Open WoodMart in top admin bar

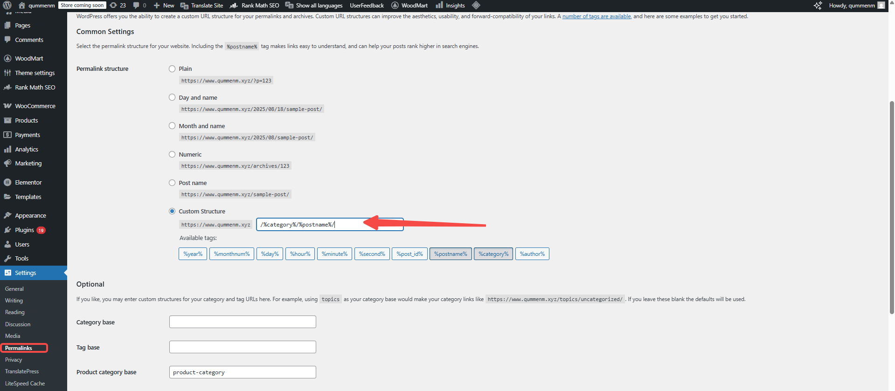pos(409,6)
